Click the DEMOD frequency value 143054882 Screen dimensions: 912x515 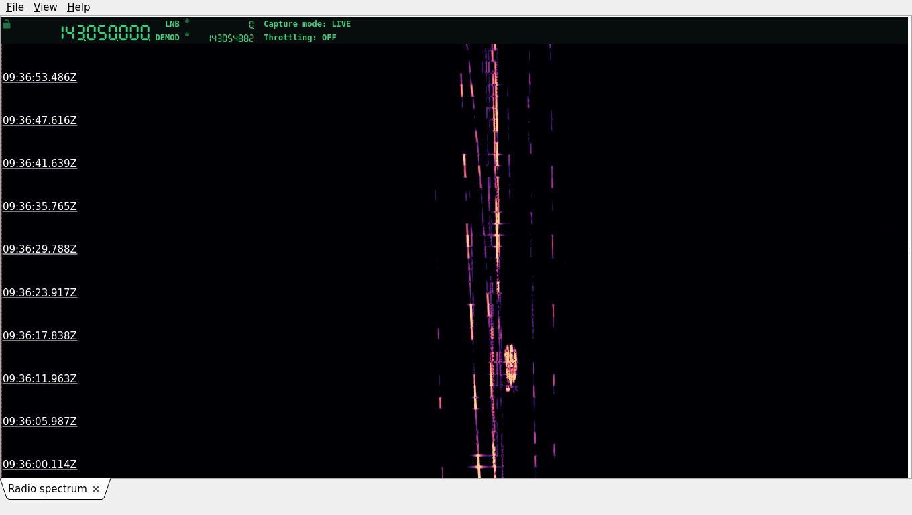point(231,38)
